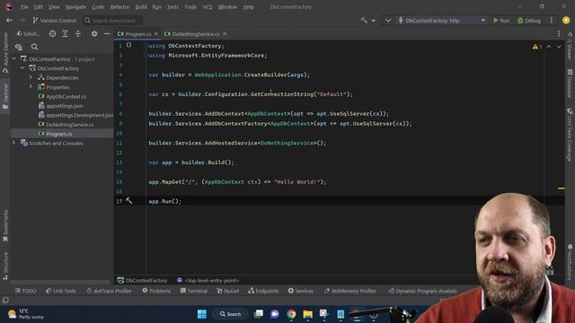Open the Version Control widget
The image size is (575, 323).
[x=54, y=21]
